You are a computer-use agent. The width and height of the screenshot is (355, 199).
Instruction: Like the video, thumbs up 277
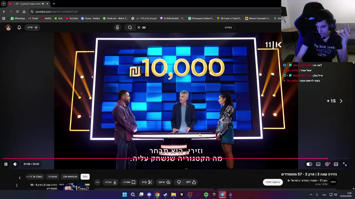point(191,182)
